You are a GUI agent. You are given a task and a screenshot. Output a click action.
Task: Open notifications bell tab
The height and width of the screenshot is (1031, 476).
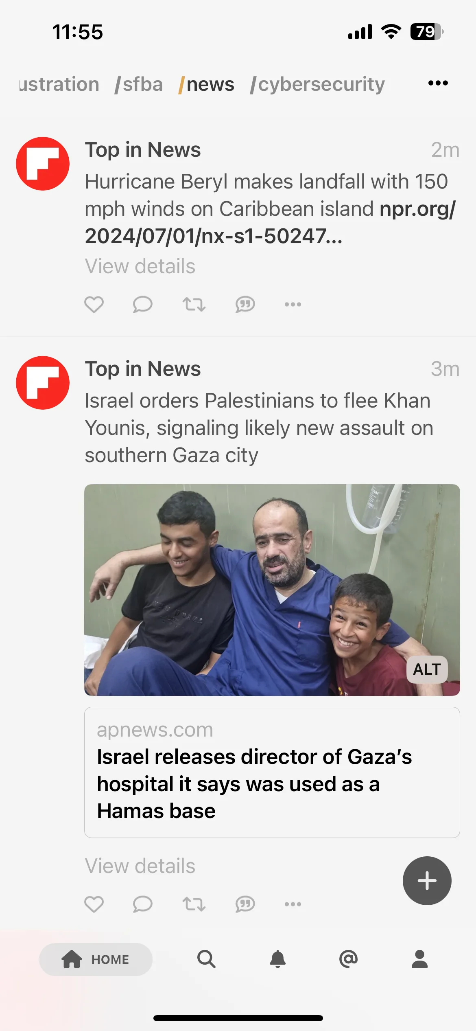[x=278, y=959]
